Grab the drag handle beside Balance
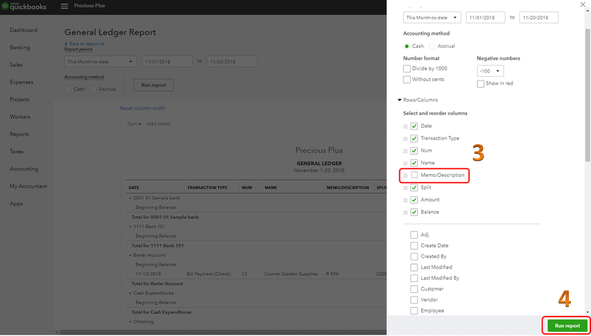This screenshot has width=591, height=336. tap(406, 213)
